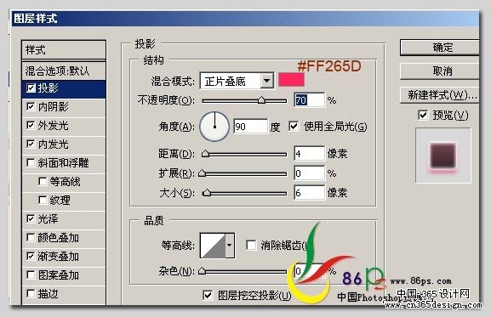This screenshot has height=317, width=491.
Task: Select the 内阴影 style row label
Action: [54, 107]
